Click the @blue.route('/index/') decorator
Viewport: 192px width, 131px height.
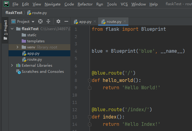pyautogui.click(x=122, y=110)
